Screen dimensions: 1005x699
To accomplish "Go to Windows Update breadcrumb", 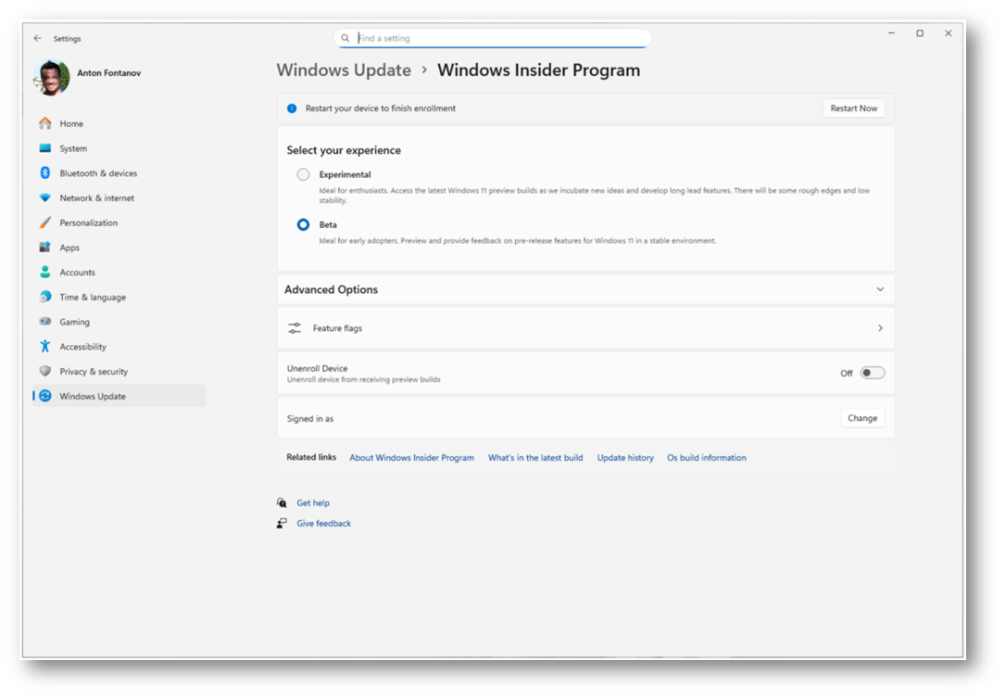I will (344, 70).
